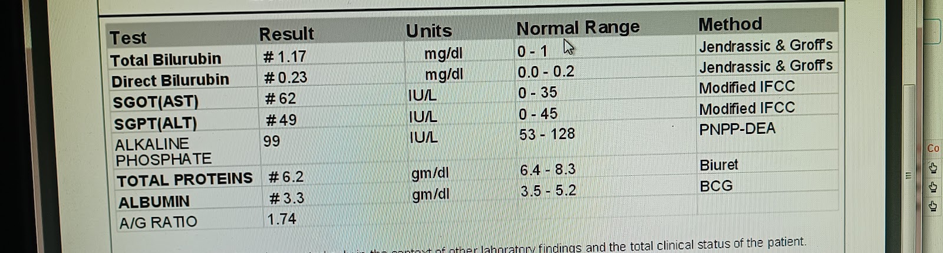This screenshot has height=253, width=943.
Task: Click the 'Method' column header
Action: (730, 24)
